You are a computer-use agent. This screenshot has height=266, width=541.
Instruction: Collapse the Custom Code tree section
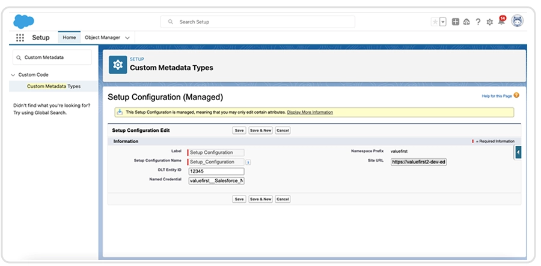click(13, 75)
